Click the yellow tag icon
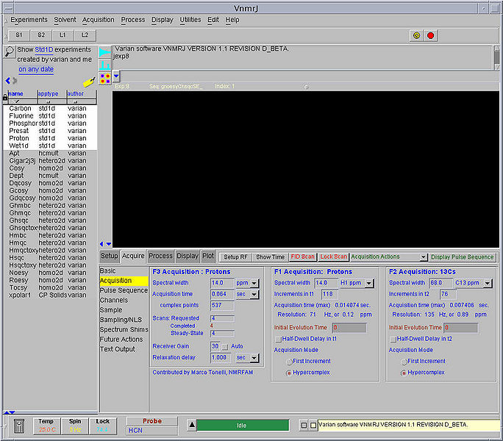Screen dimensions: 503x441 pos(89,81)
